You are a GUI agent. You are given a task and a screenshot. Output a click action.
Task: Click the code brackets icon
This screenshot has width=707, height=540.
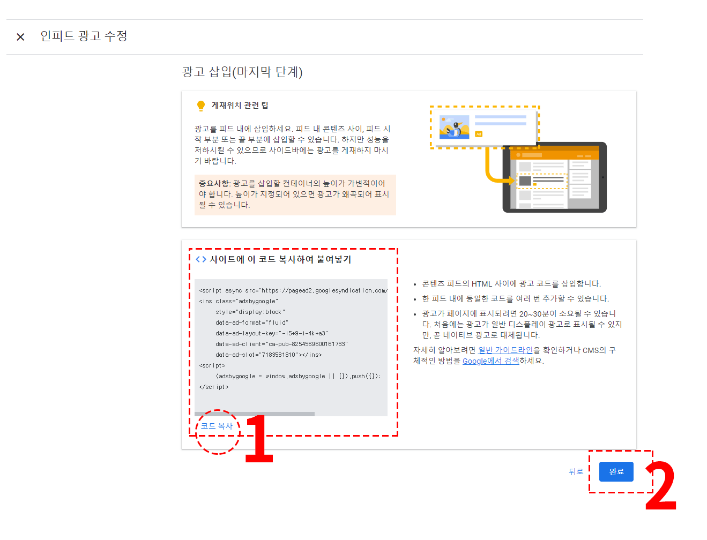(x=201, y=259)
